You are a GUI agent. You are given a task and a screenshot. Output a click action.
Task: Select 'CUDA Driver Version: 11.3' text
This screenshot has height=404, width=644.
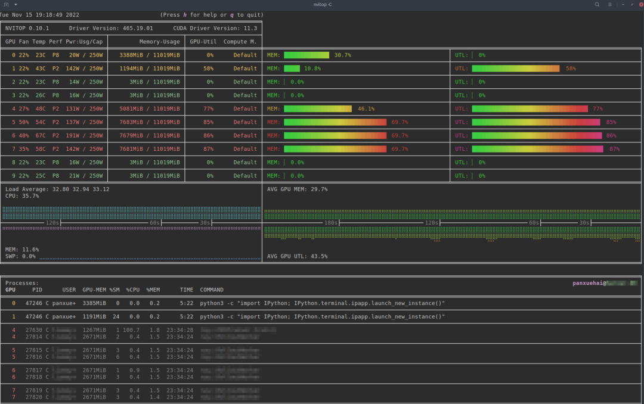(215, 29)
